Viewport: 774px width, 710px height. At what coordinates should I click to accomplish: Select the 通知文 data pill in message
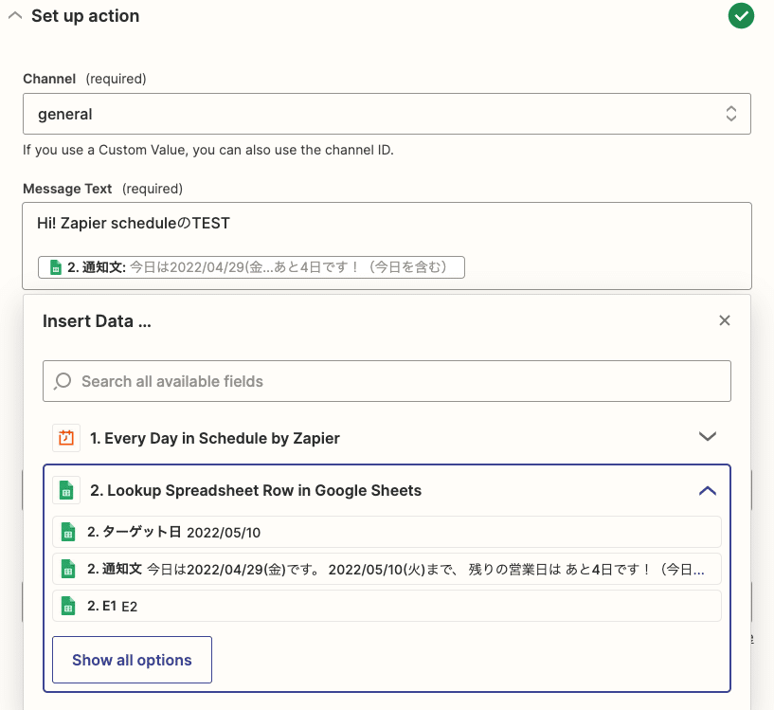251,267
